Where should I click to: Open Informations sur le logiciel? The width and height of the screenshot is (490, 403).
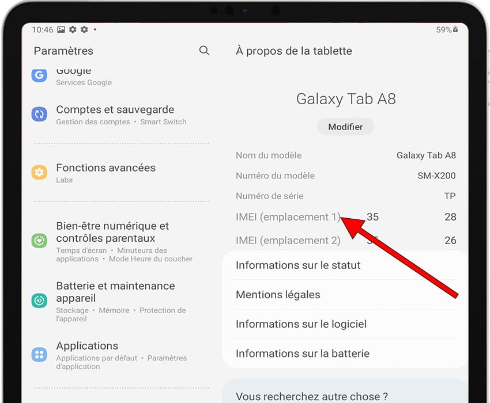click(345, 324)
